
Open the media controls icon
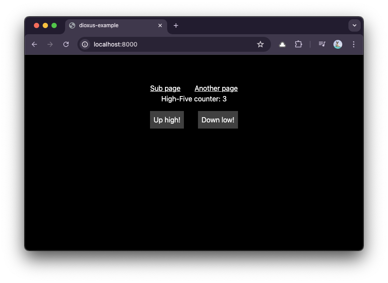coord(322,44)
